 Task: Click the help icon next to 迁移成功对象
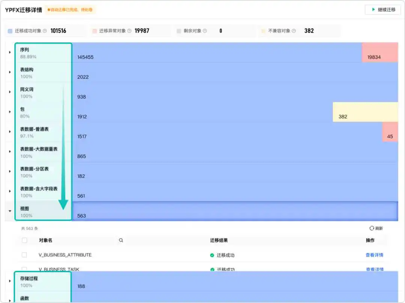[45, 31]
